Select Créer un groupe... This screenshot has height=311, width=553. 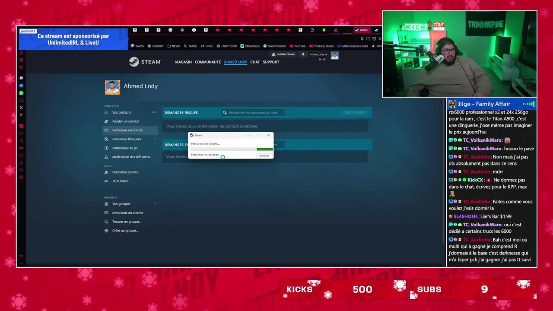click(130, 231)
